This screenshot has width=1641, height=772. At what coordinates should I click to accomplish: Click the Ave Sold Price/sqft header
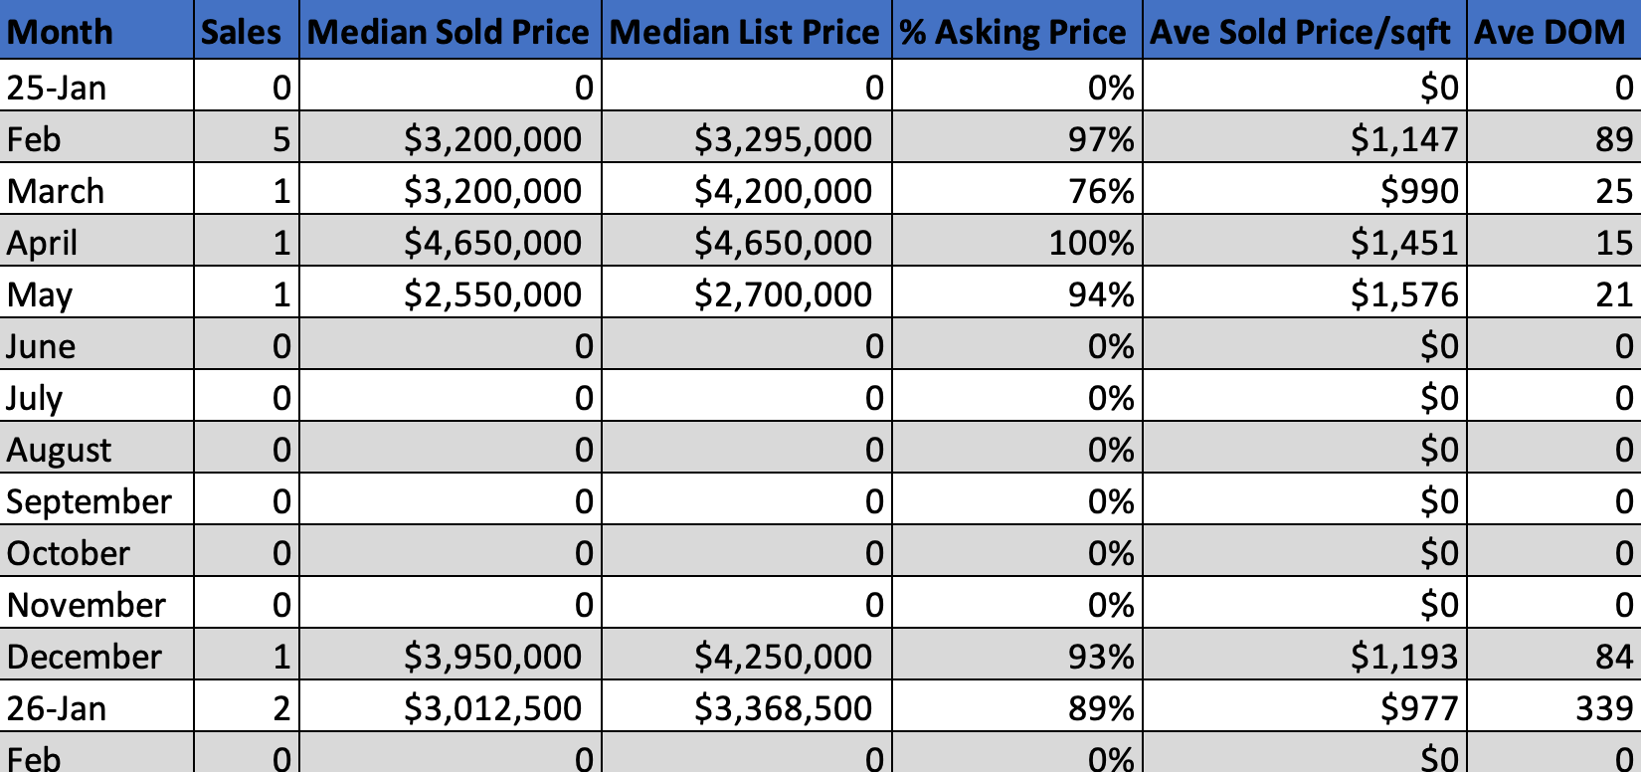1301,32
